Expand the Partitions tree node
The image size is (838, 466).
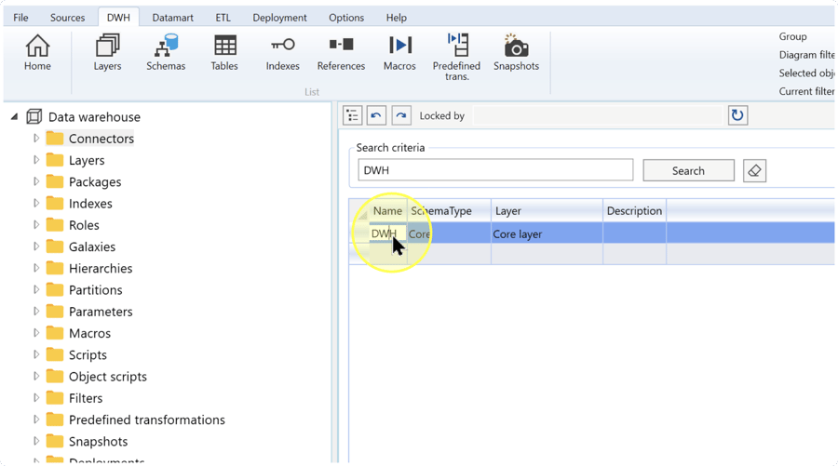[35, 290]
